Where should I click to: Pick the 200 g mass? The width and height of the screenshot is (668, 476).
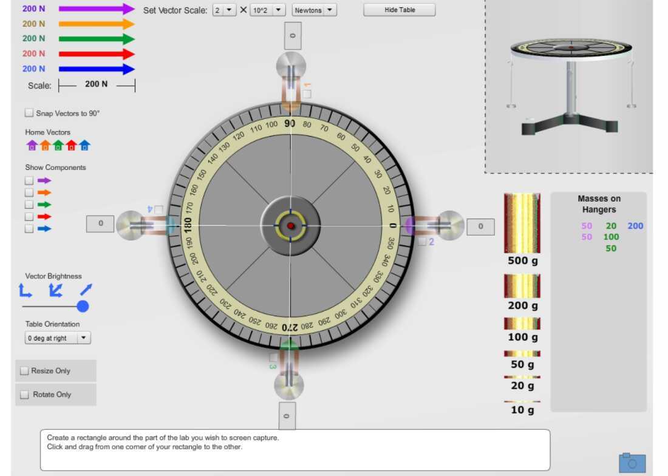(x=522, y=286)
